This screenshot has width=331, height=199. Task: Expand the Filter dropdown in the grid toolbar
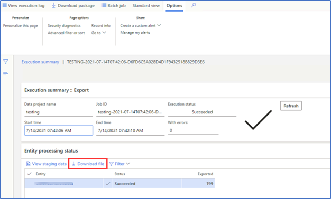[119, 164]
